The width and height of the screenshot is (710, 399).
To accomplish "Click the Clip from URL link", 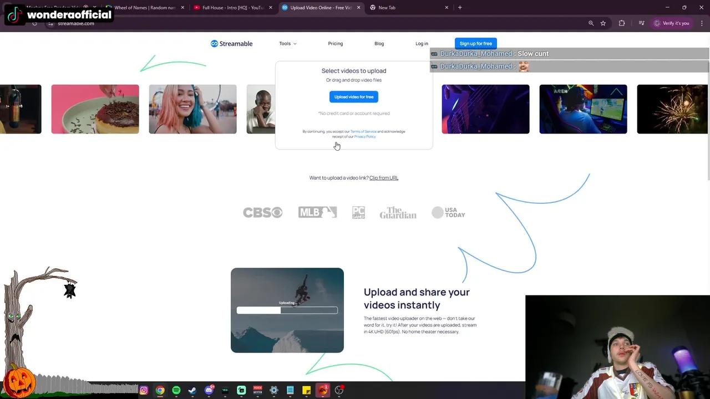I will tap(384, 178).
